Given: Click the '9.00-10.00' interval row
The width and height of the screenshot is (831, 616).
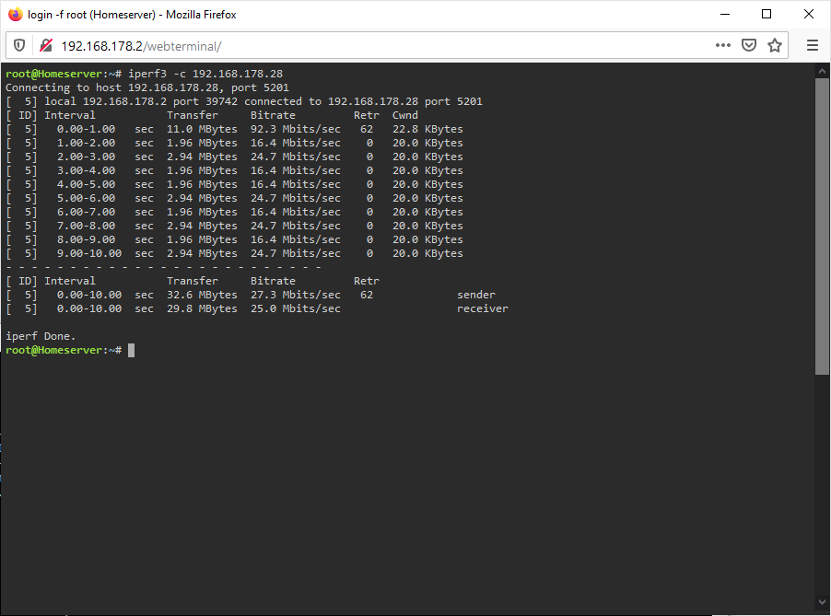Looking at the screenshot, I should 234,254.
